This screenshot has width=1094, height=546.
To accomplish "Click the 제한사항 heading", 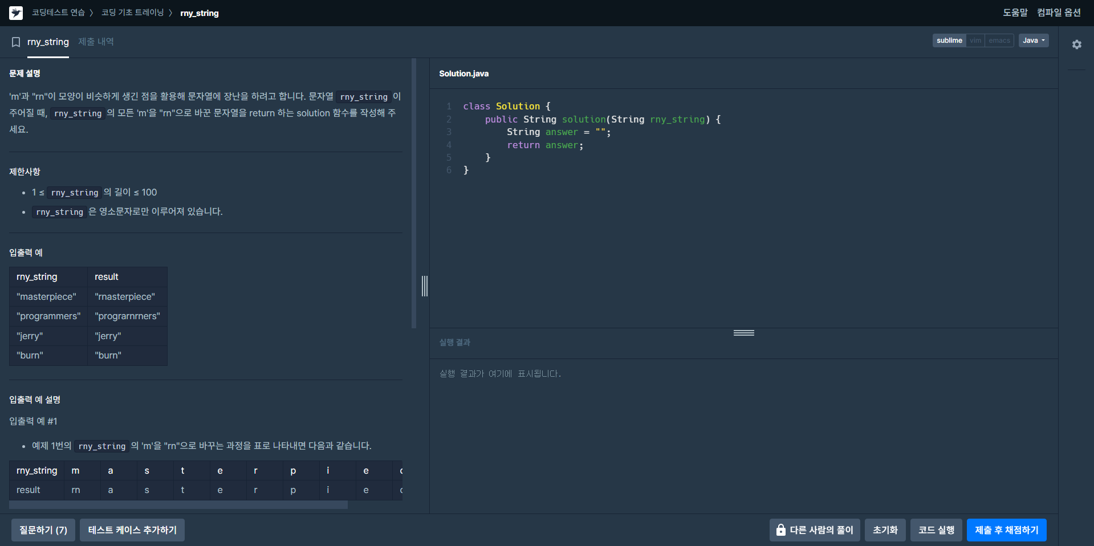I will (25, 172).
